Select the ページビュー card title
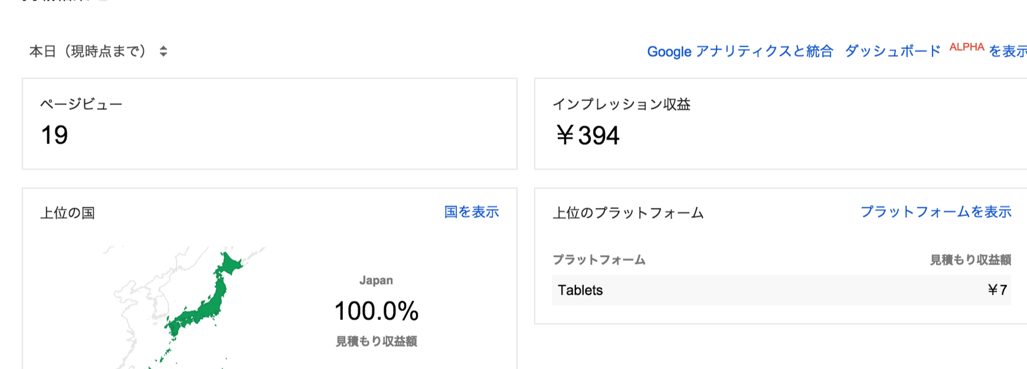 point(81,105)
